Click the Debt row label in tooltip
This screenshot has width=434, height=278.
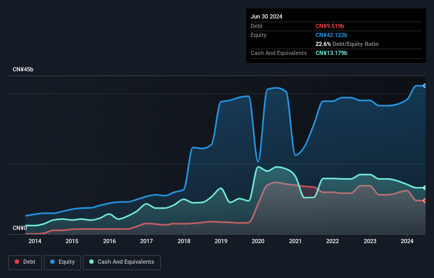click(x=256, y=26)
